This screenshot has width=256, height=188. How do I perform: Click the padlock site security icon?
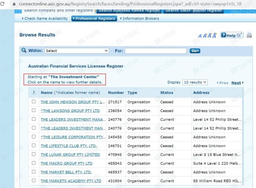point(14,4)
